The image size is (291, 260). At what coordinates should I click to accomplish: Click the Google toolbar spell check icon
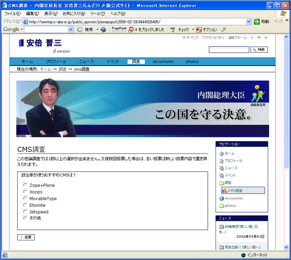coord(173,30)
